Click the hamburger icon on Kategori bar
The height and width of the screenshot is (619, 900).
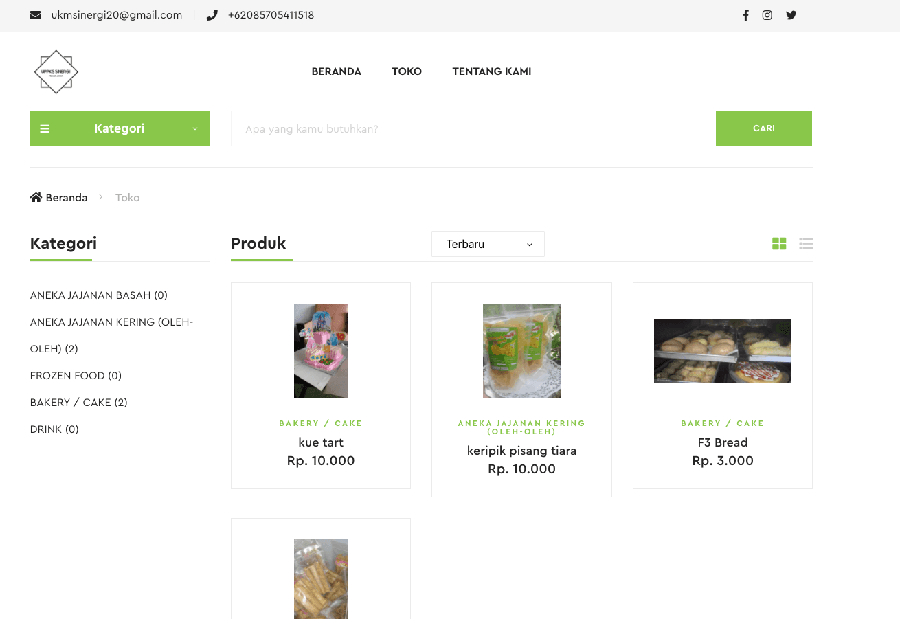click(x=45, y=128)
